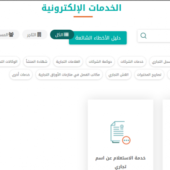This screenshot has height=170, width=170.
Task: Click the building icon beside التاجر
Action: [39, 34]
